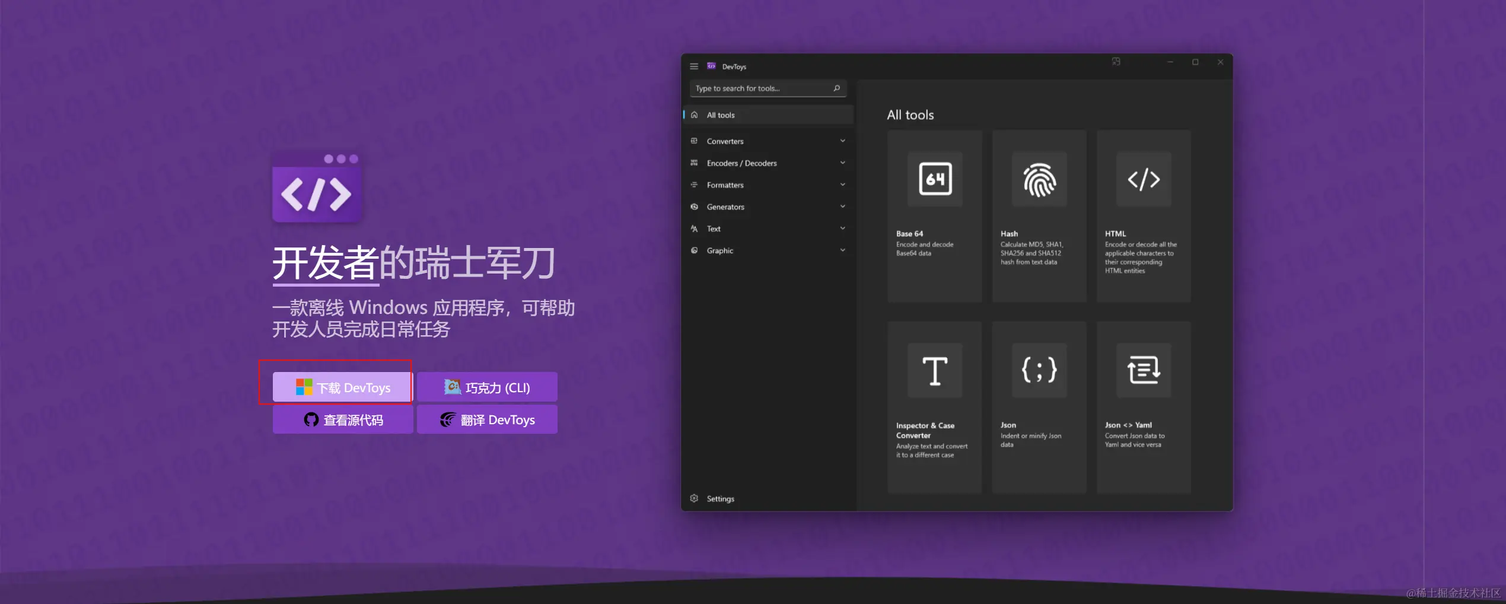The image size is (1506, 604).
Task: Click the Converters category icon
Action: 694,141
